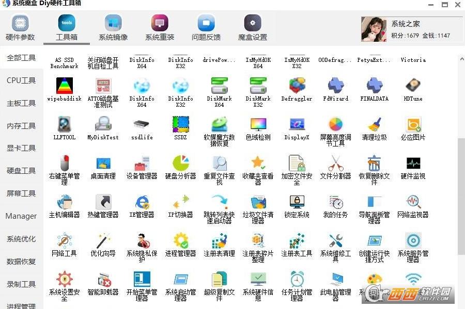465x309 pixels.
Task: Open Manager sidebar category
Action: click(x=21, y=216)
